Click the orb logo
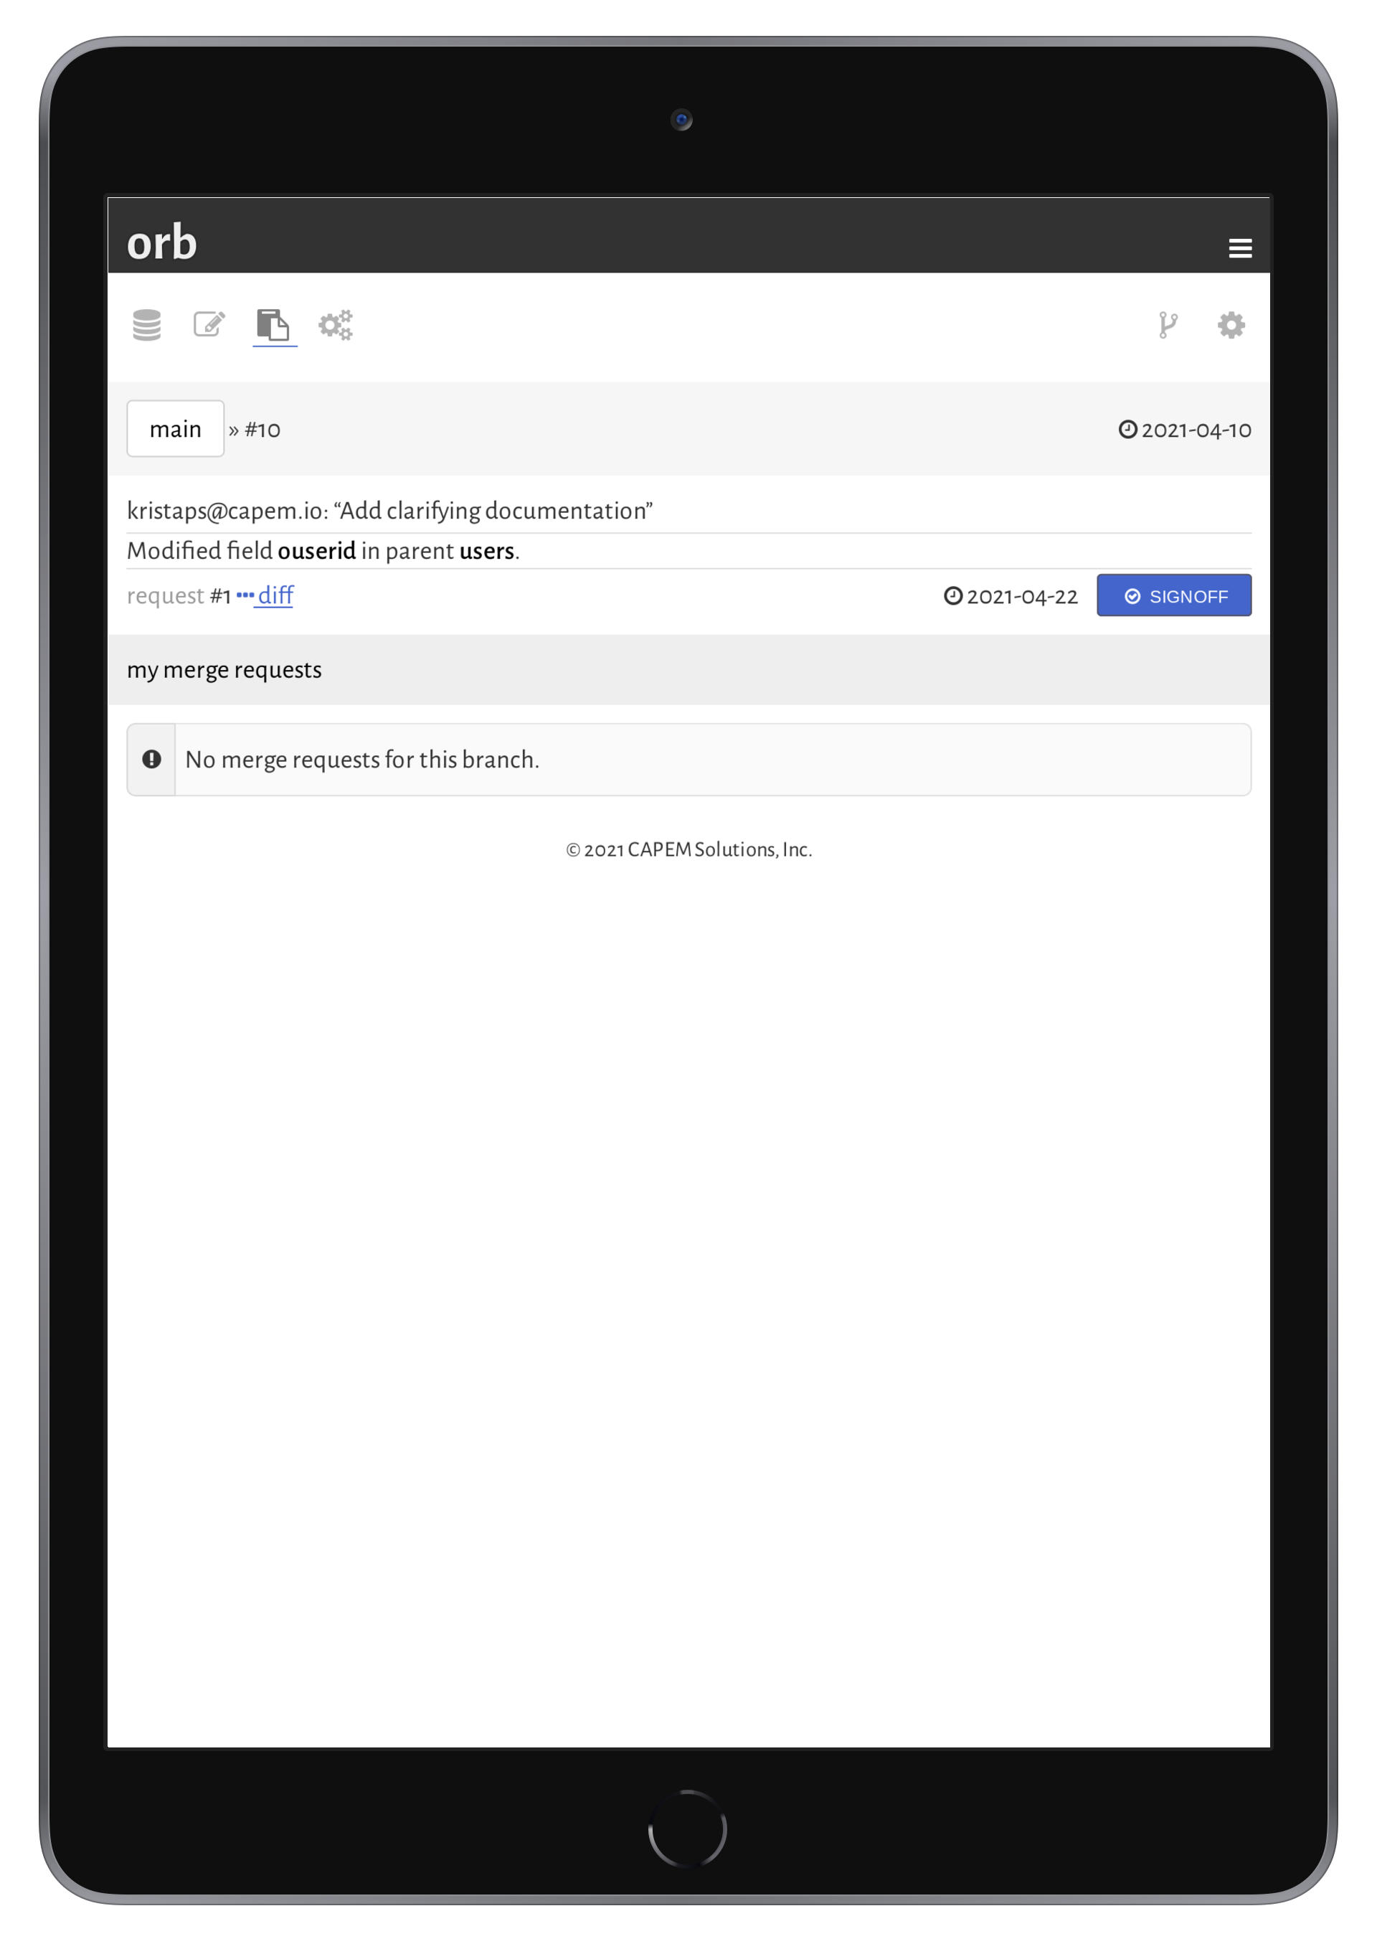1377x1944 pixels. click(x=162, y=242)
